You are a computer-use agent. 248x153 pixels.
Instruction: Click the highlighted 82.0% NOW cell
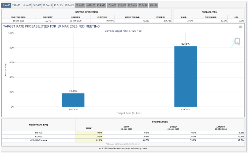(89, 140)
